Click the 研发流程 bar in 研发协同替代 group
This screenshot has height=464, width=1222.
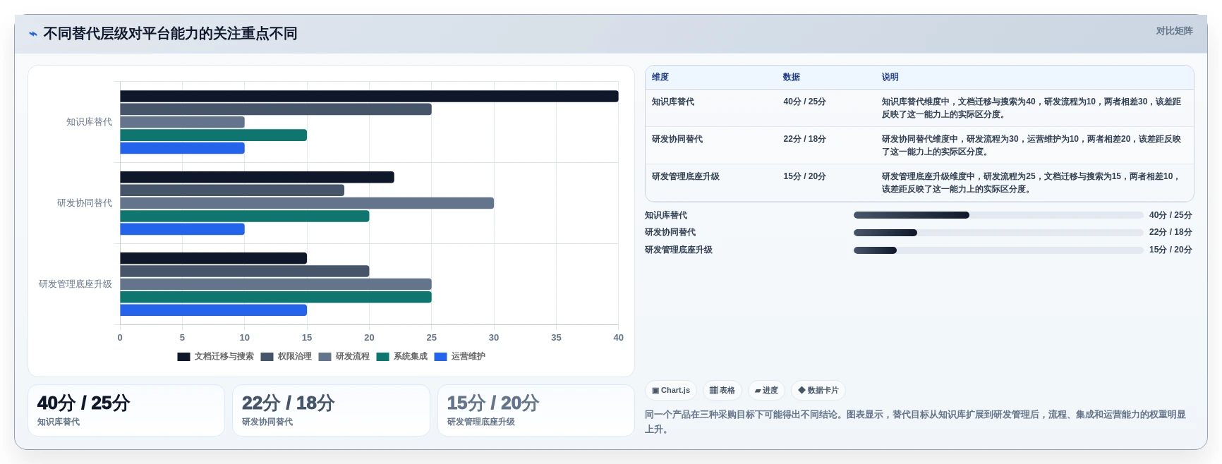[307, 203]
